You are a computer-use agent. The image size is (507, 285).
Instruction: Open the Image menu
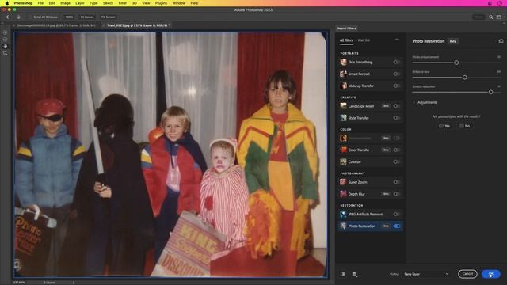65,3
